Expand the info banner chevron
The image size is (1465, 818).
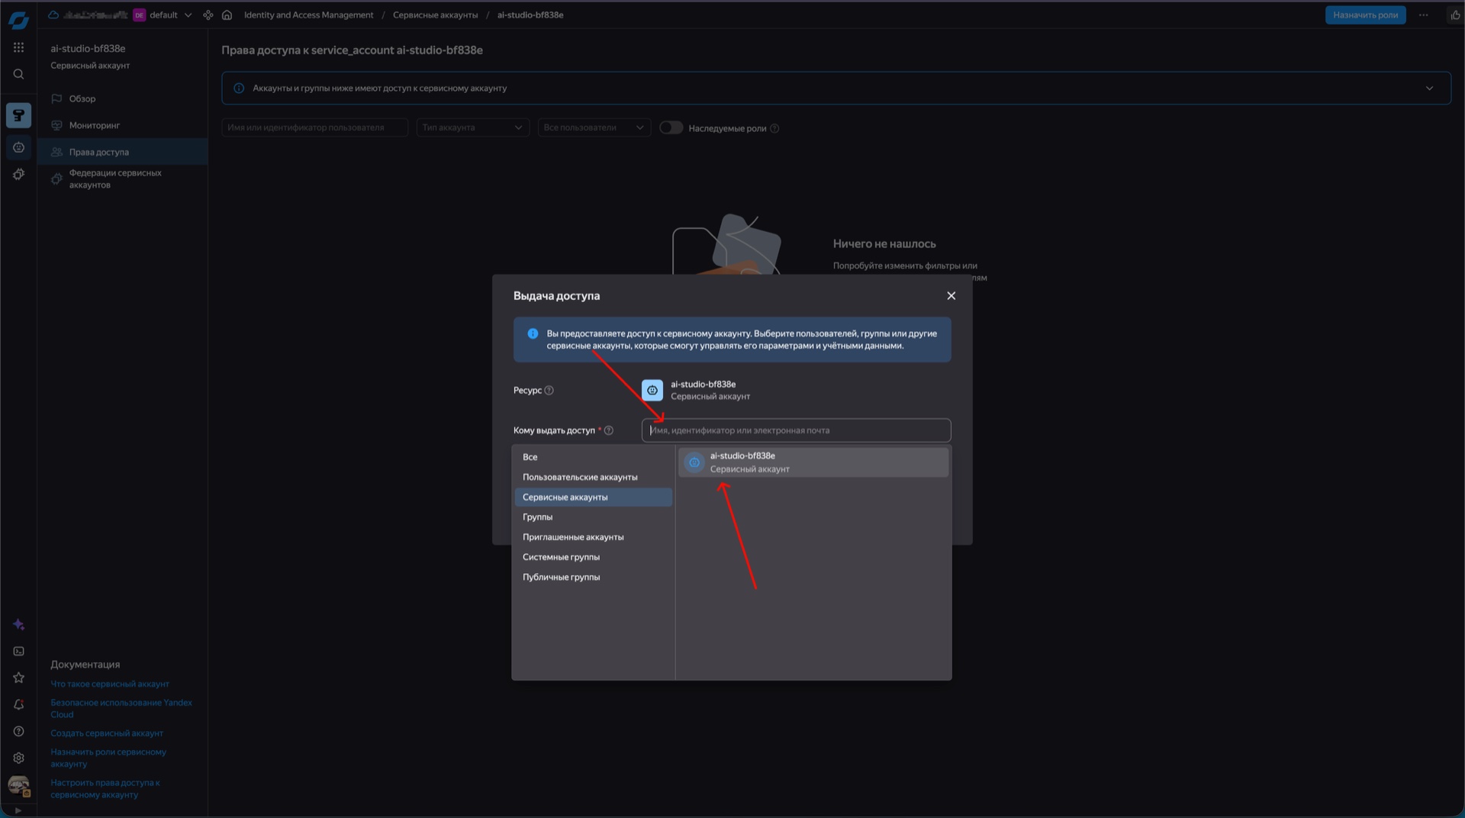point(1429,89)
